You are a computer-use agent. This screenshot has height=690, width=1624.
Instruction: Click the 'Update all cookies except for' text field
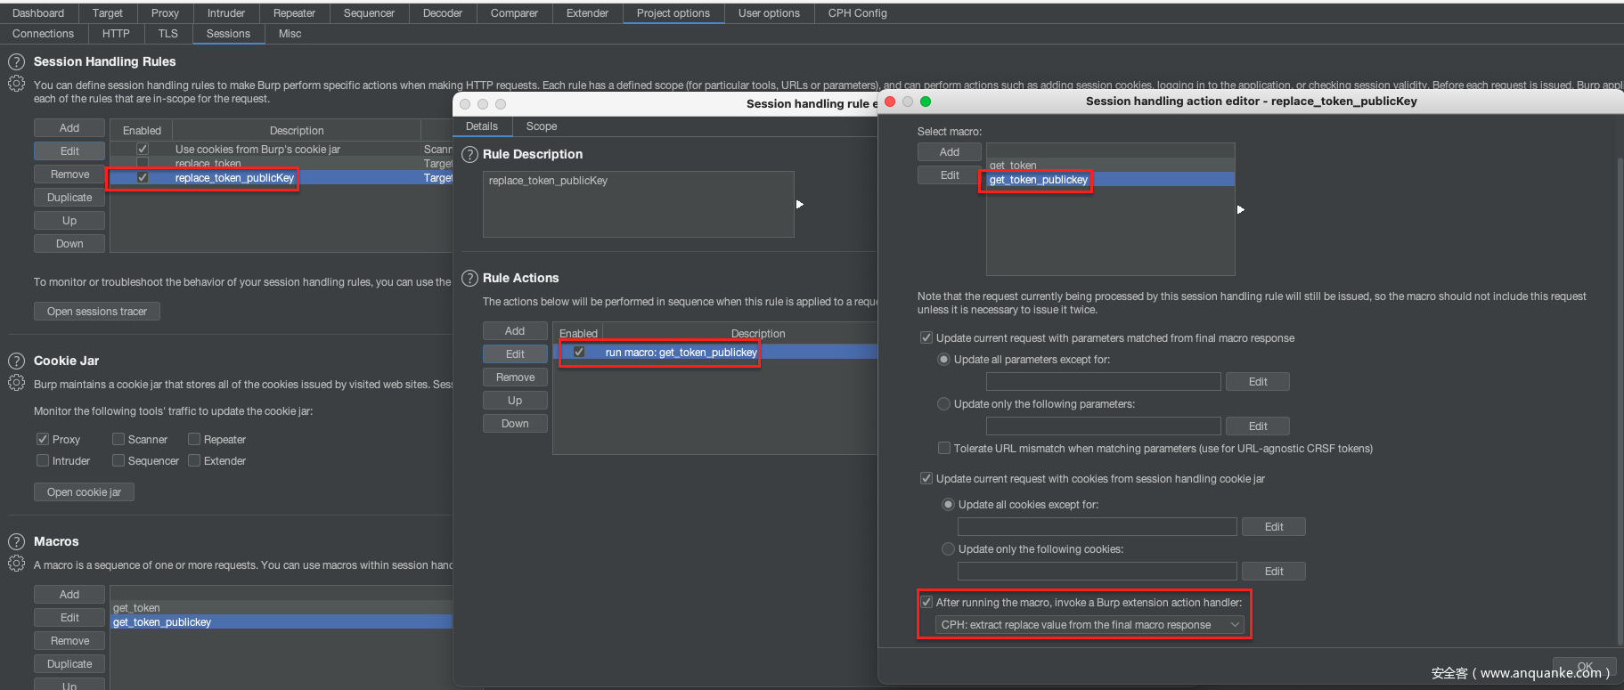[1097, 527]
